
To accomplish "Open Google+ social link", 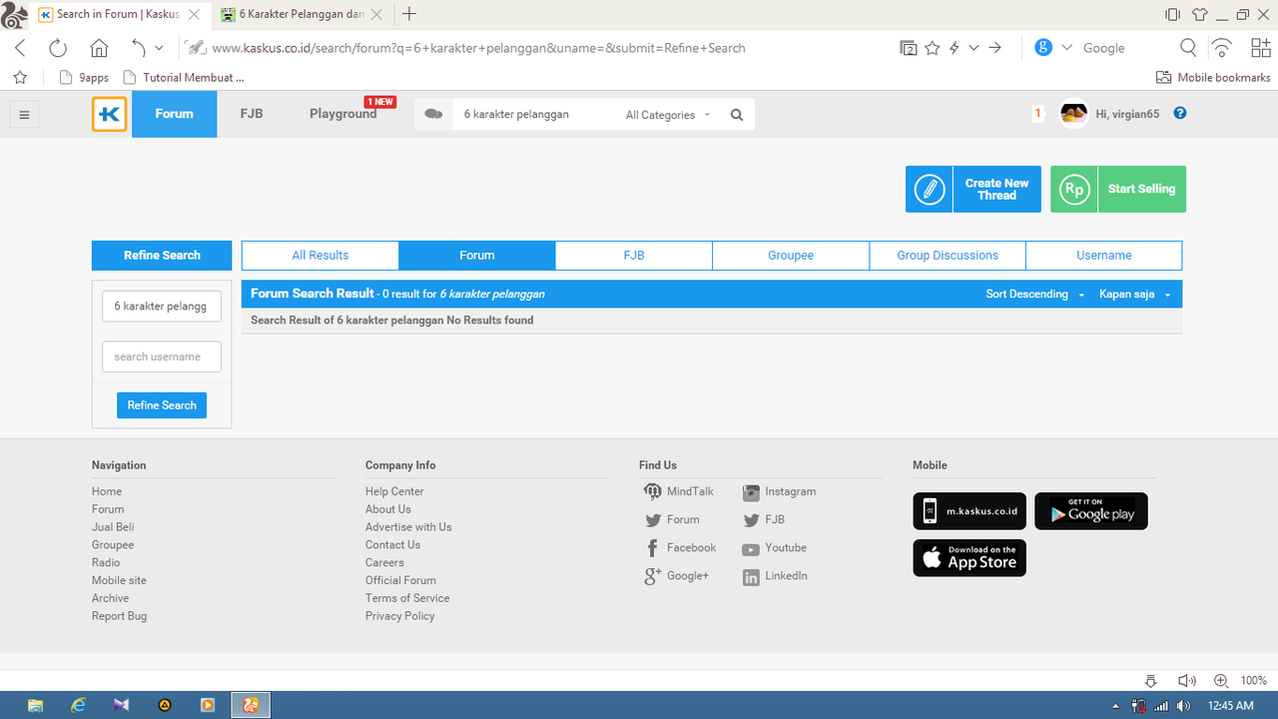I will coord(676,575).
